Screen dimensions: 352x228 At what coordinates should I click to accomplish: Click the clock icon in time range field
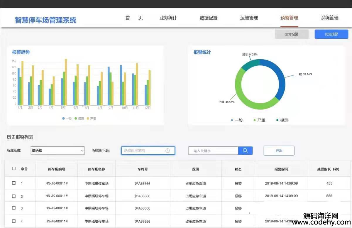(168, 151)
